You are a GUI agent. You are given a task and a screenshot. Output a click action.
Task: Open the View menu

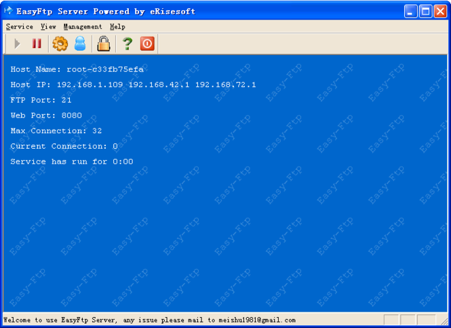click(x=48, y=26)
